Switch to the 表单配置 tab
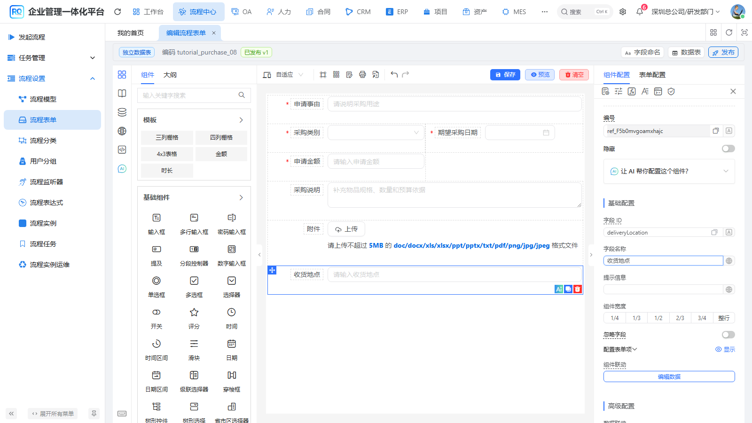The width and height of the screenshot is (752, 423). click(x=652, y=75)
